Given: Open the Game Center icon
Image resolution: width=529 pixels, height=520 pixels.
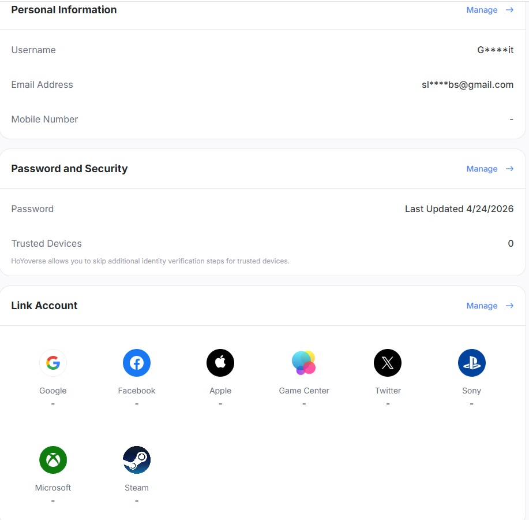Looking at the screenshot, I should (303, 363).
